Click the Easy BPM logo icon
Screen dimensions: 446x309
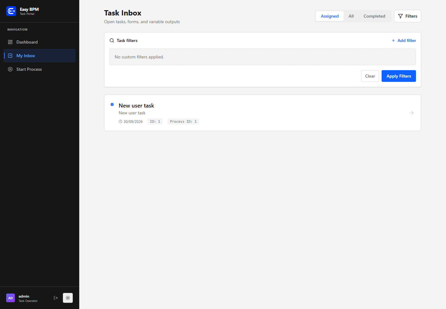point(11,11)
